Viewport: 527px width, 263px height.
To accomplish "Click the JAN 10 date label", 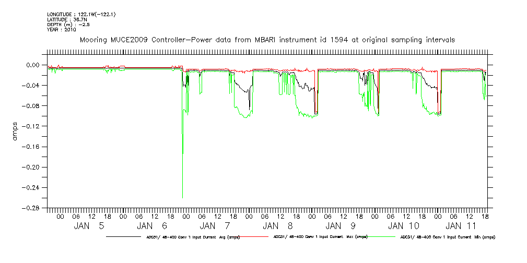I will pyautogui.click(x=403, y=226).
